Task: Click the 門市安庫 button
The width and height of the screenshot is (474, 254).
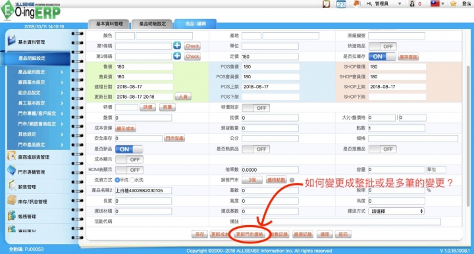Action: coord(174,138)
